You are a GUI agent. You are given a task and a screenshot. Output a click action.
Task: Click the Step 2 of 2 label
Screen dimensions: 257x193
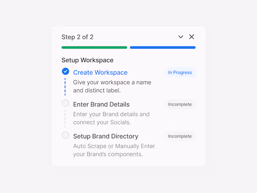point(77,37)
